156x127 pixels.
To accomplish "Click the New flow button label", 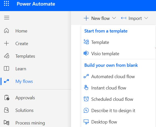I will pyautogui.click(x=100, y=18).
